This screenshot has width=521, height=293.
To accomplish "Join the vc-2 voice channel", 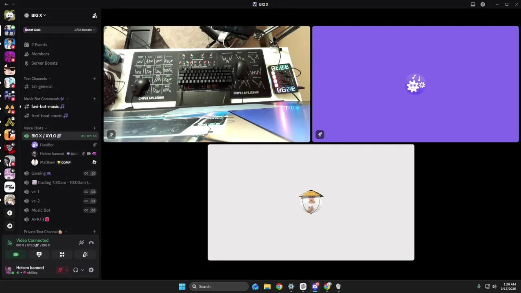I will pyautogui.click(x=60, y=201).
